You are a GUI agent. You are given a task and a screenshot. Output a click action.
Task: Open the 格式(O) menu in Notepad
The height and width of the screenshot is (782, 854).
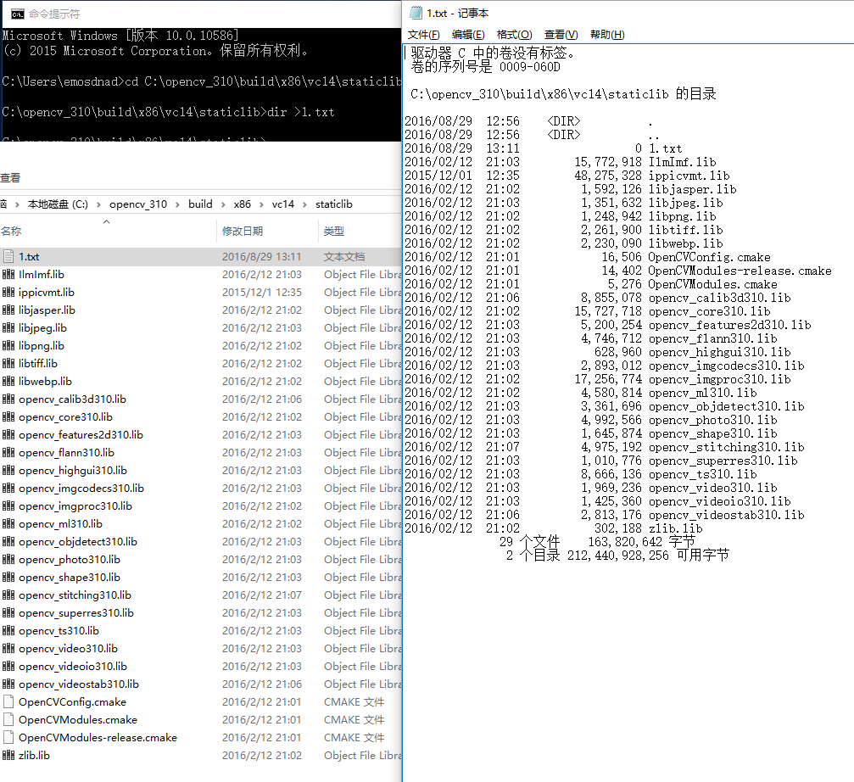coord(515,35)
